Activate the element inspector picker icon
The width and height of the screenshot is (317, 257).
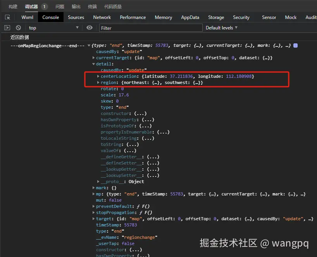point(7,17)
